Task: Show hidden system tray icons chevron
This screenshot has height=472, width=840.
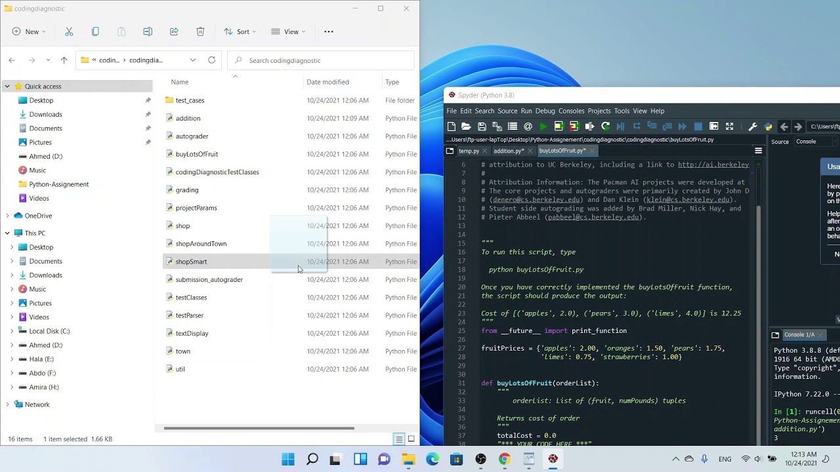Action: (x=675, y=460)
